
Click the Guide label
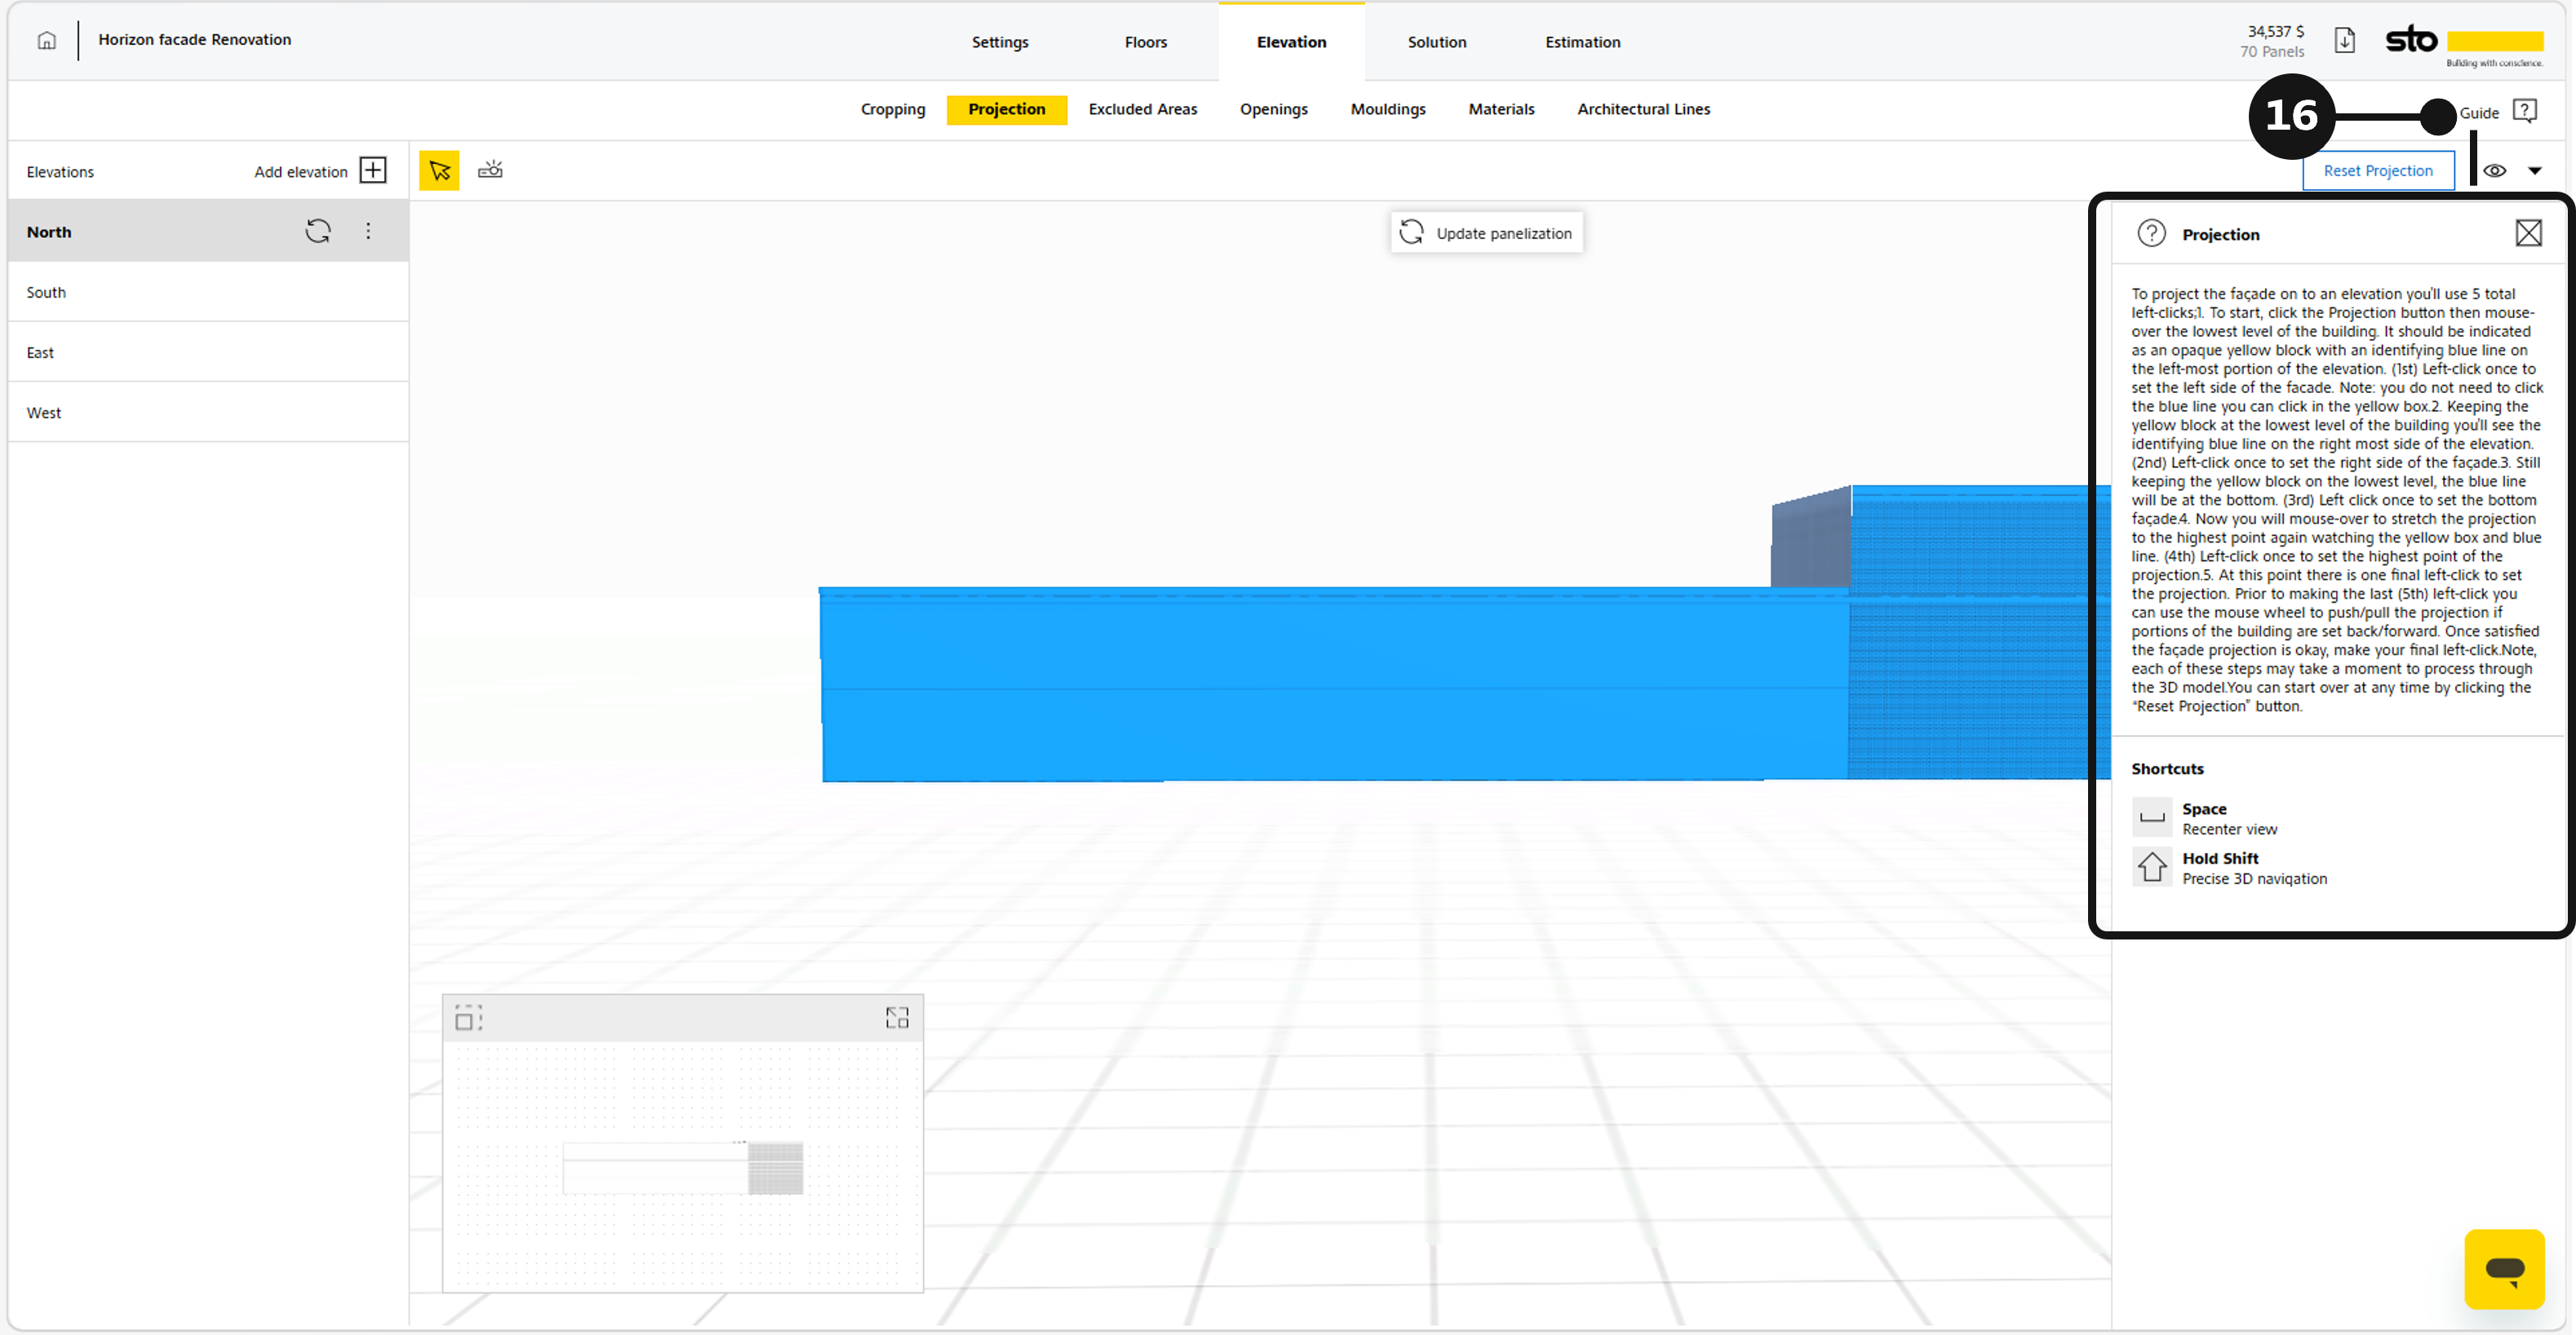[2479, 113]
